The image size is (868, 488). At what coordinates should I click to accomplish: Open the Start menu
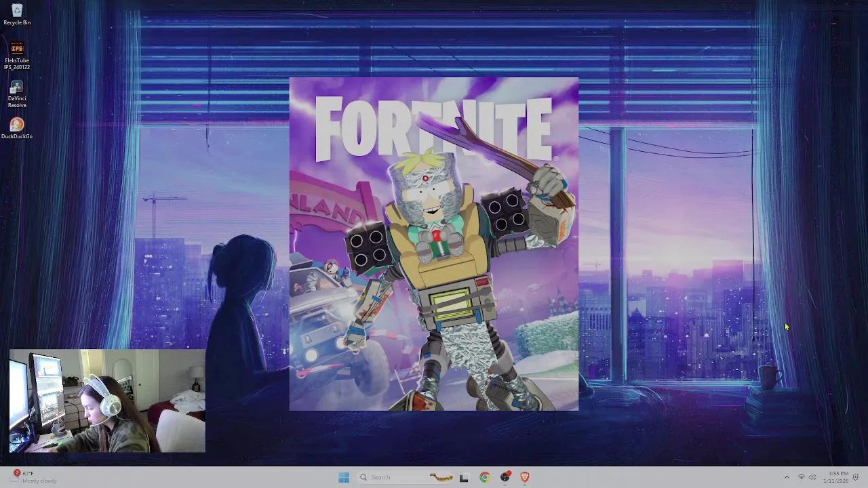pos(344,477)
